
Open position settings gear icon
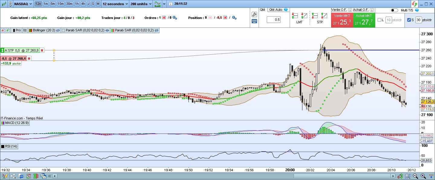pyautogui.click(x=234, y=18)
